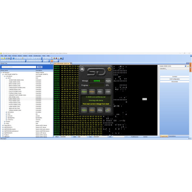
Task: Click the Progress bar in the SD panel
Action: [97, 85]
